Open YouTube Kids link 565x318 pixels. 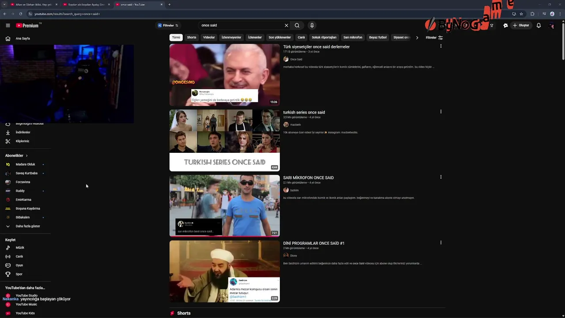[25, 313]
